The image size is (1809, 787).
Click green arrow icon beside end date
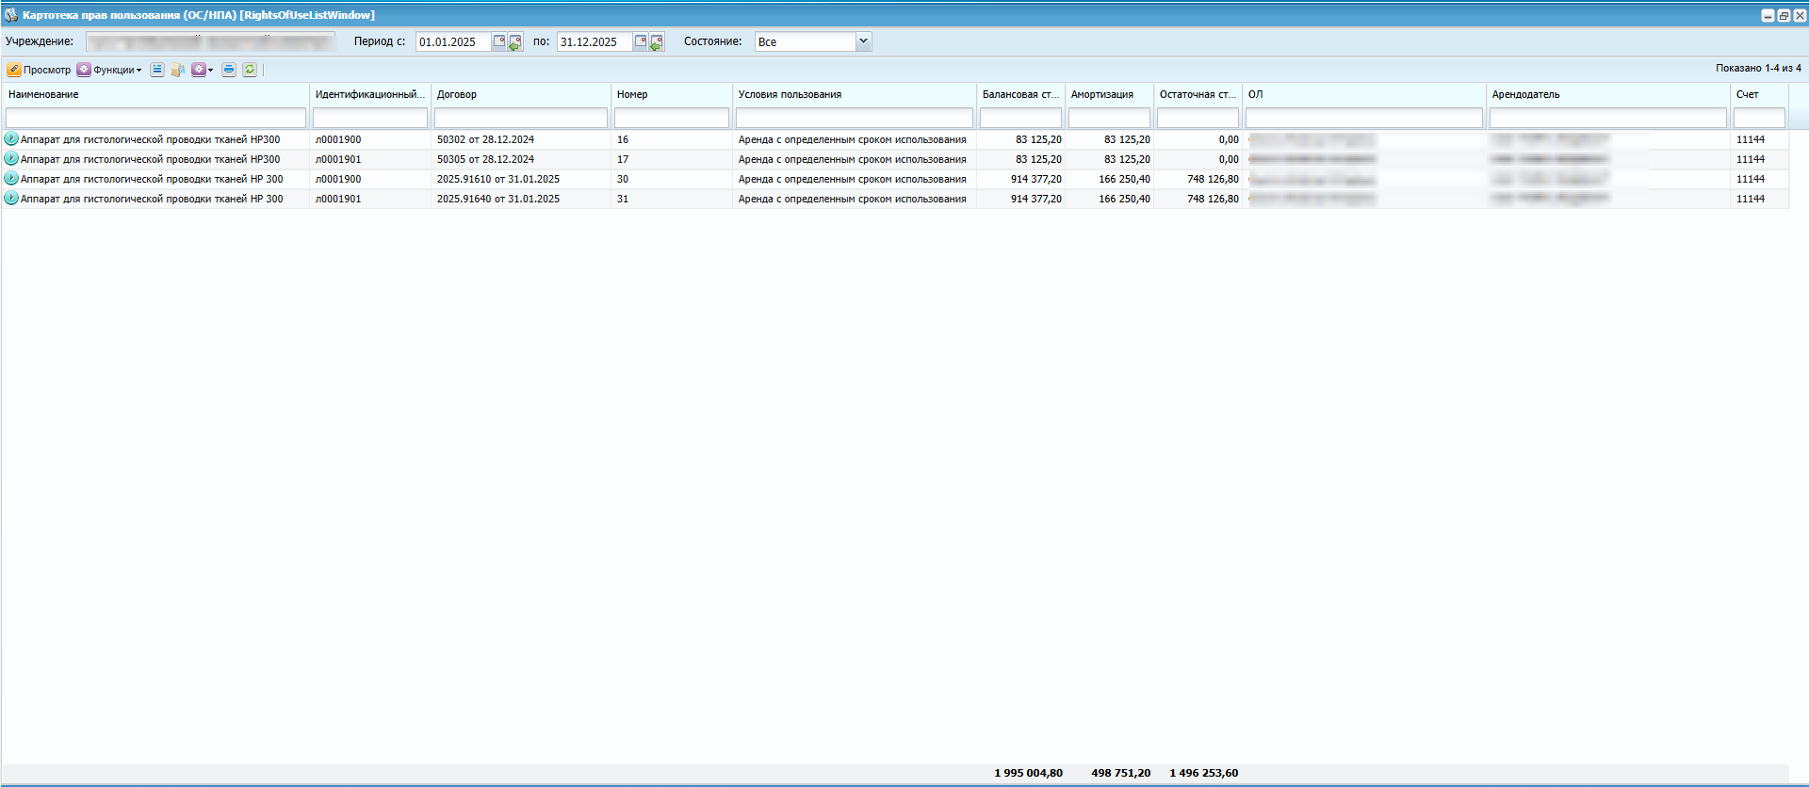(657, 42)
